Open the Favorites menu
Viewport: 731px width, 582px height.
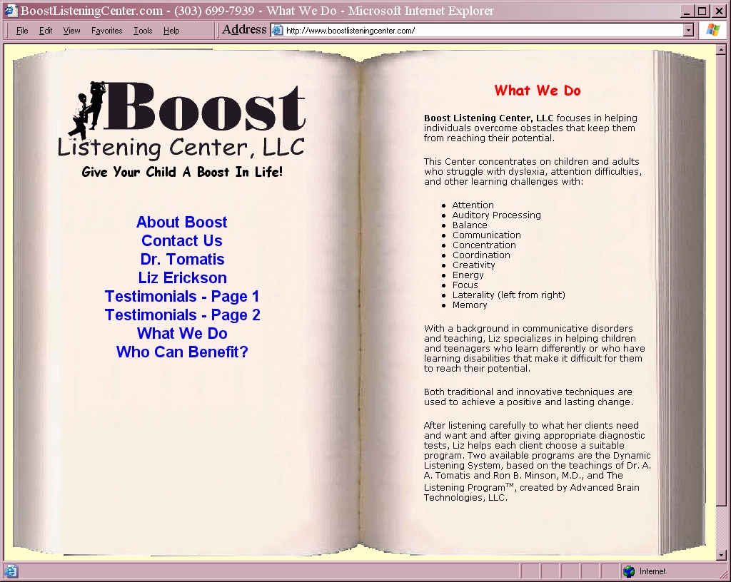[x=106, y=31]
